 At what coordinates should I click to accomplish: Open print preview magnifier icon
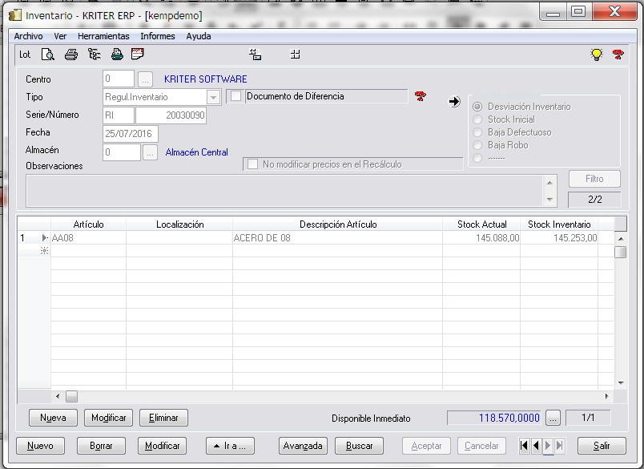(48, 55)
